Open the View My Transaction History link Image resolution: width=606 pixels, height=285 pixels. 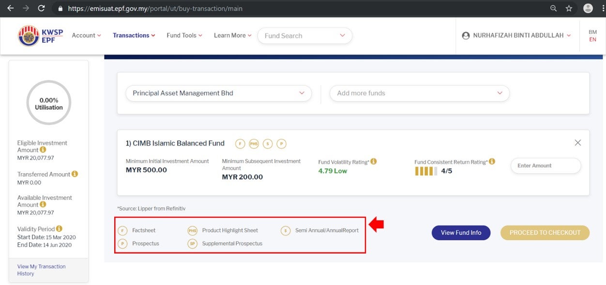[x=42, y=270]
